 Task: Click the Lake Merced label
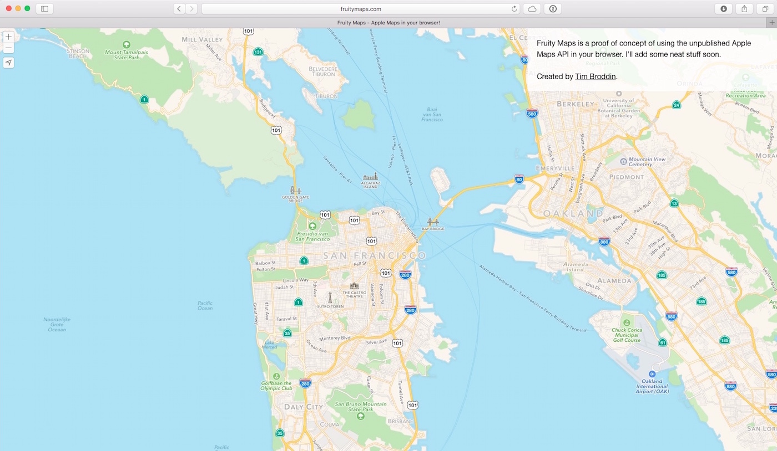click(x=270, y=345)
